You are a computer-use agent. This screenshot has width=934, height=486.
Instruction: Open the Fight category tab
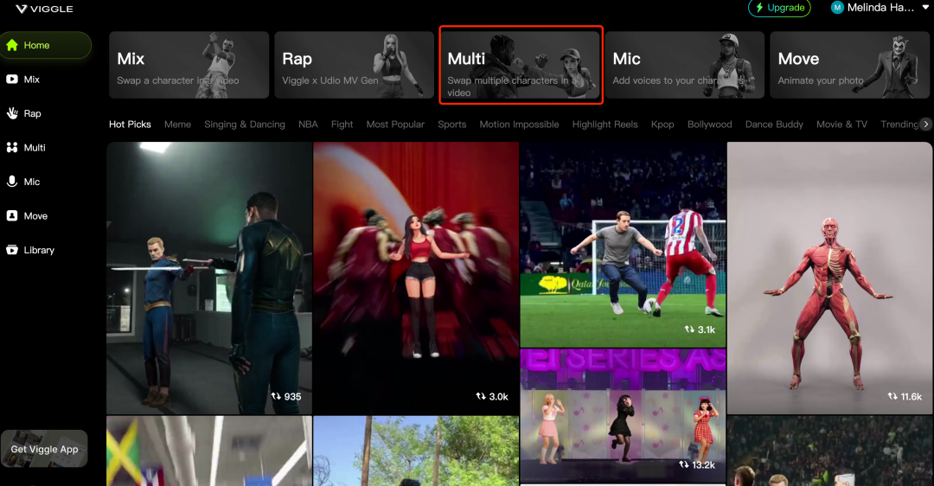342,124
